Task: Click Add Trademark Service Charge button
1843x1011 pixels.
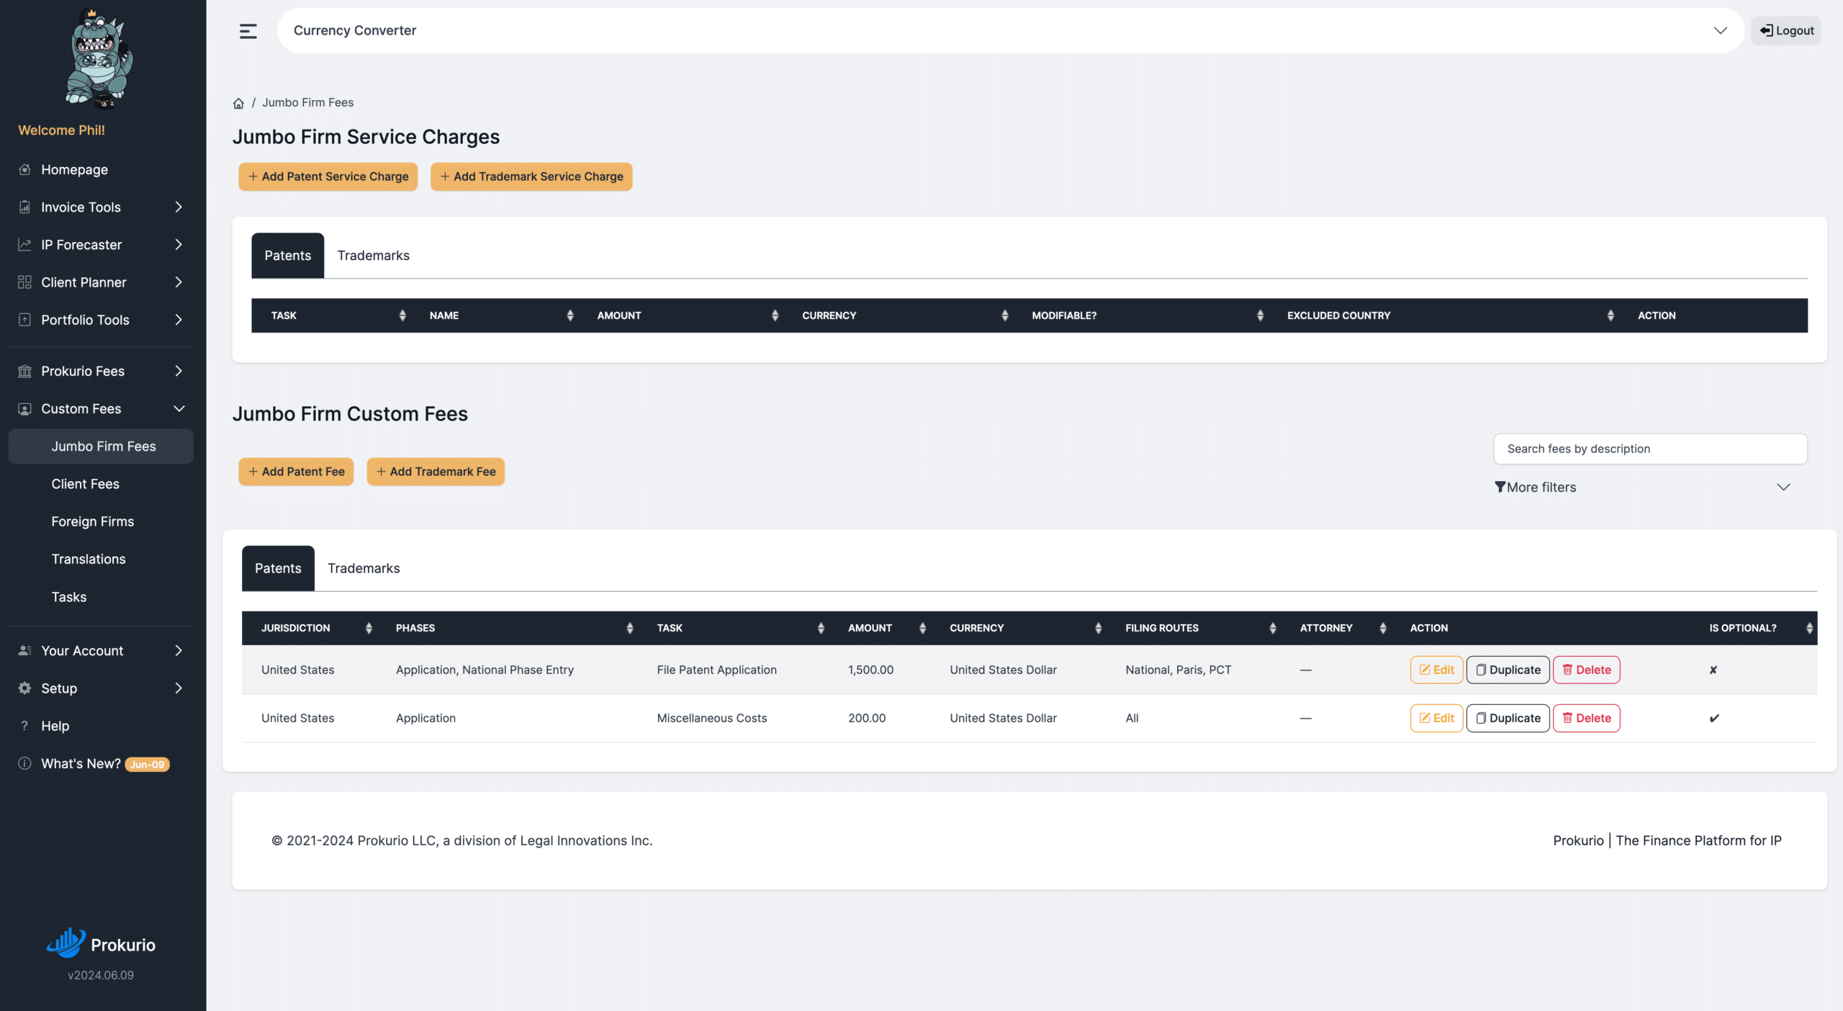Action: [x=531, y=176]
